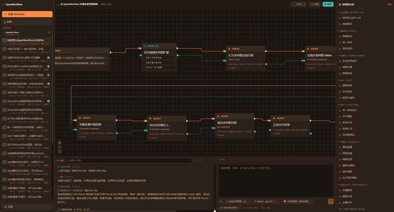The height and width of the screenshot is (212, 394).
Task: Click the Pencil row inside the PARALLEL node
Action: pyautogui.click(x=159, y=68)
